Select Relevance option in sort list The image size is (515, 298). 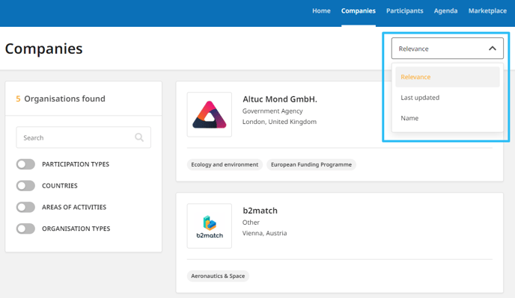click(x=448, y=77)
